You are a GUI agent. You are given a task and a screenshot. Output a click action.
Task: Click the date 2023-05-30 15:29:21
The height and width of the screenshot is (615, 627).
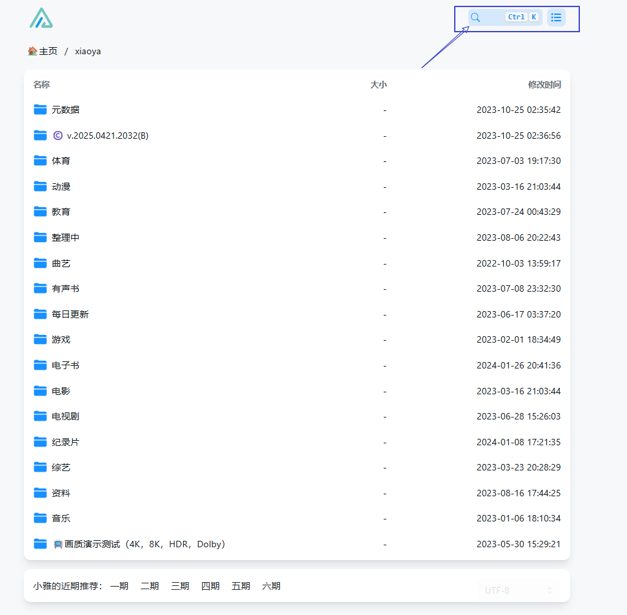point(519,544)
